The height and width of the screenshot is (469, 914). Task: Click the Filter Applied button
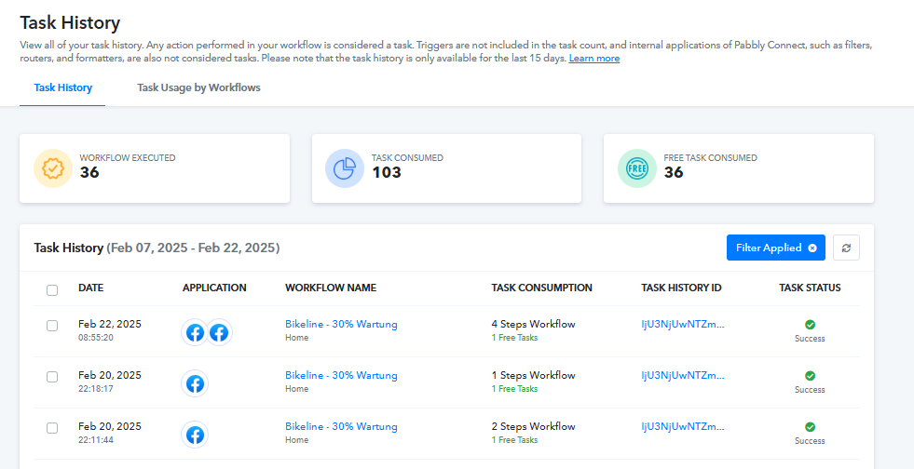pyautogui.click(x=776, y=248)
